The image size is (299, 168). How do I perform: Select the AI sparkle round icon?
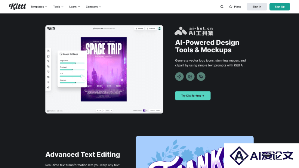pos(179,77)
